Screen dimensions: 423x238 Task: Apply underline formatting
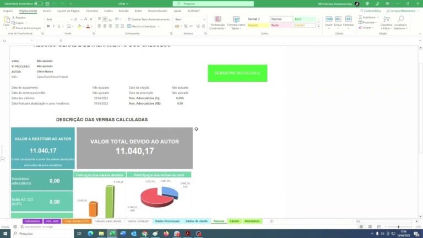pyautogui.click(x=59, y=26)
